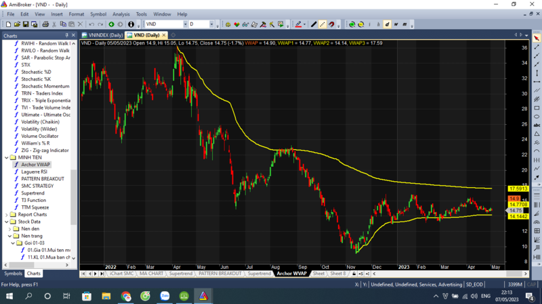This screenshot has width=542, height=304.
Task: Choose the horizontal line drawing tool
Action: pyautogui.click(x=537, y=82)
